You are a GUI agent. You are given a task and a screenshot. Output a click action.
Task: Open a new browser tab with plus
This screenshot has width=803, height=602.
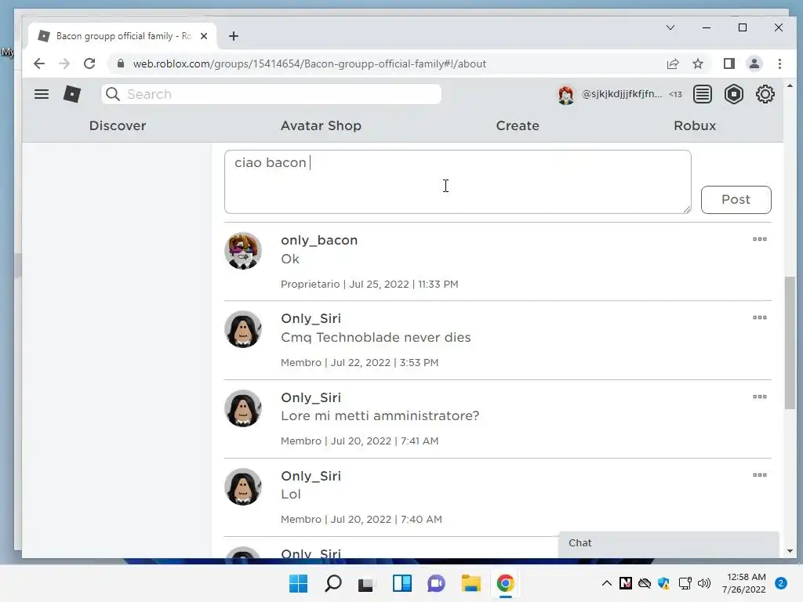234,36
